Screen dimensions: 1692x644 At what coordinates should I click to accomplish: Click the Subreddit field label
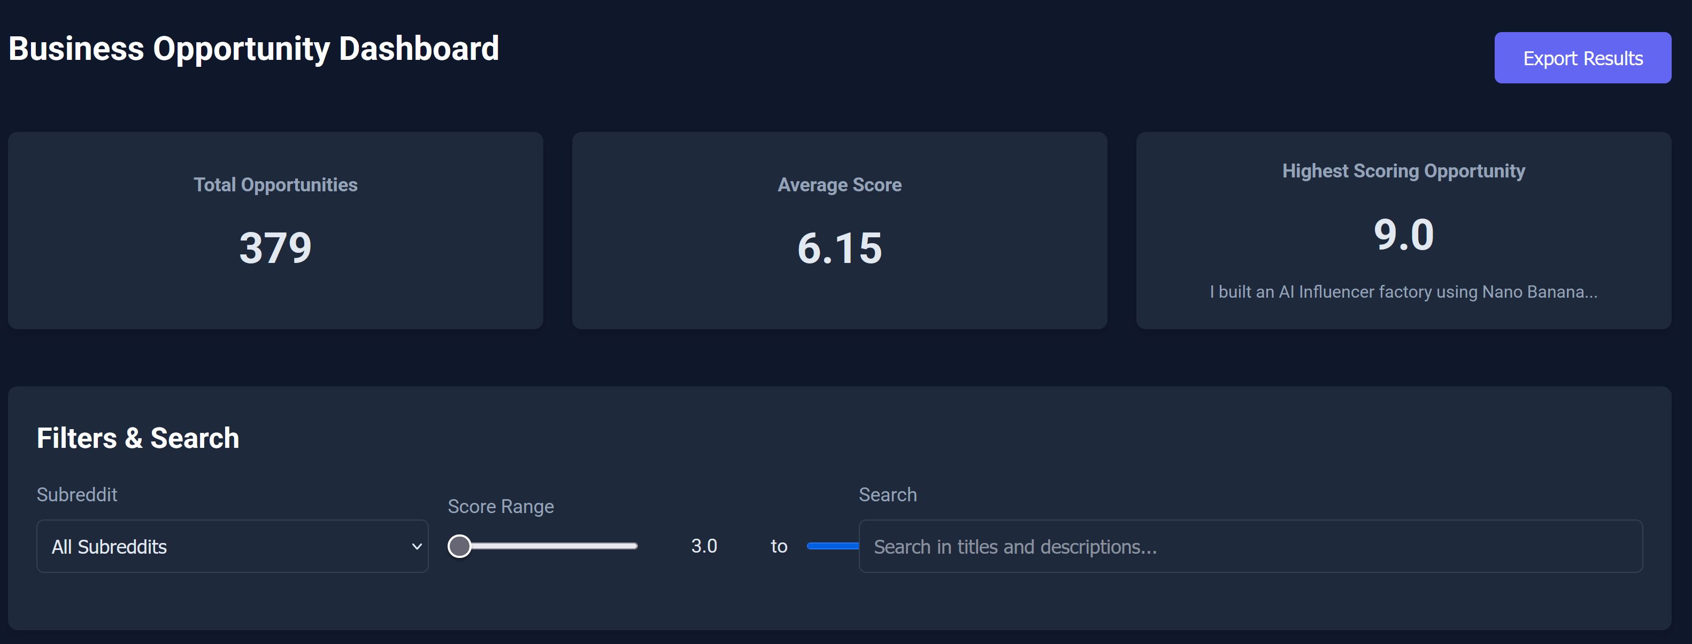77,494
